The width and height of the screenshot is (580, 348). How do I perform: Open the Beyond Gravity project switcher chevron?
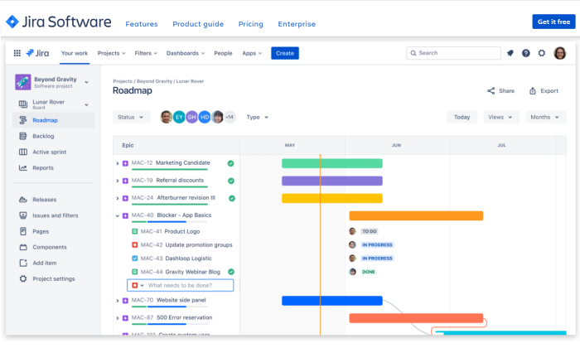click(86, 82)
